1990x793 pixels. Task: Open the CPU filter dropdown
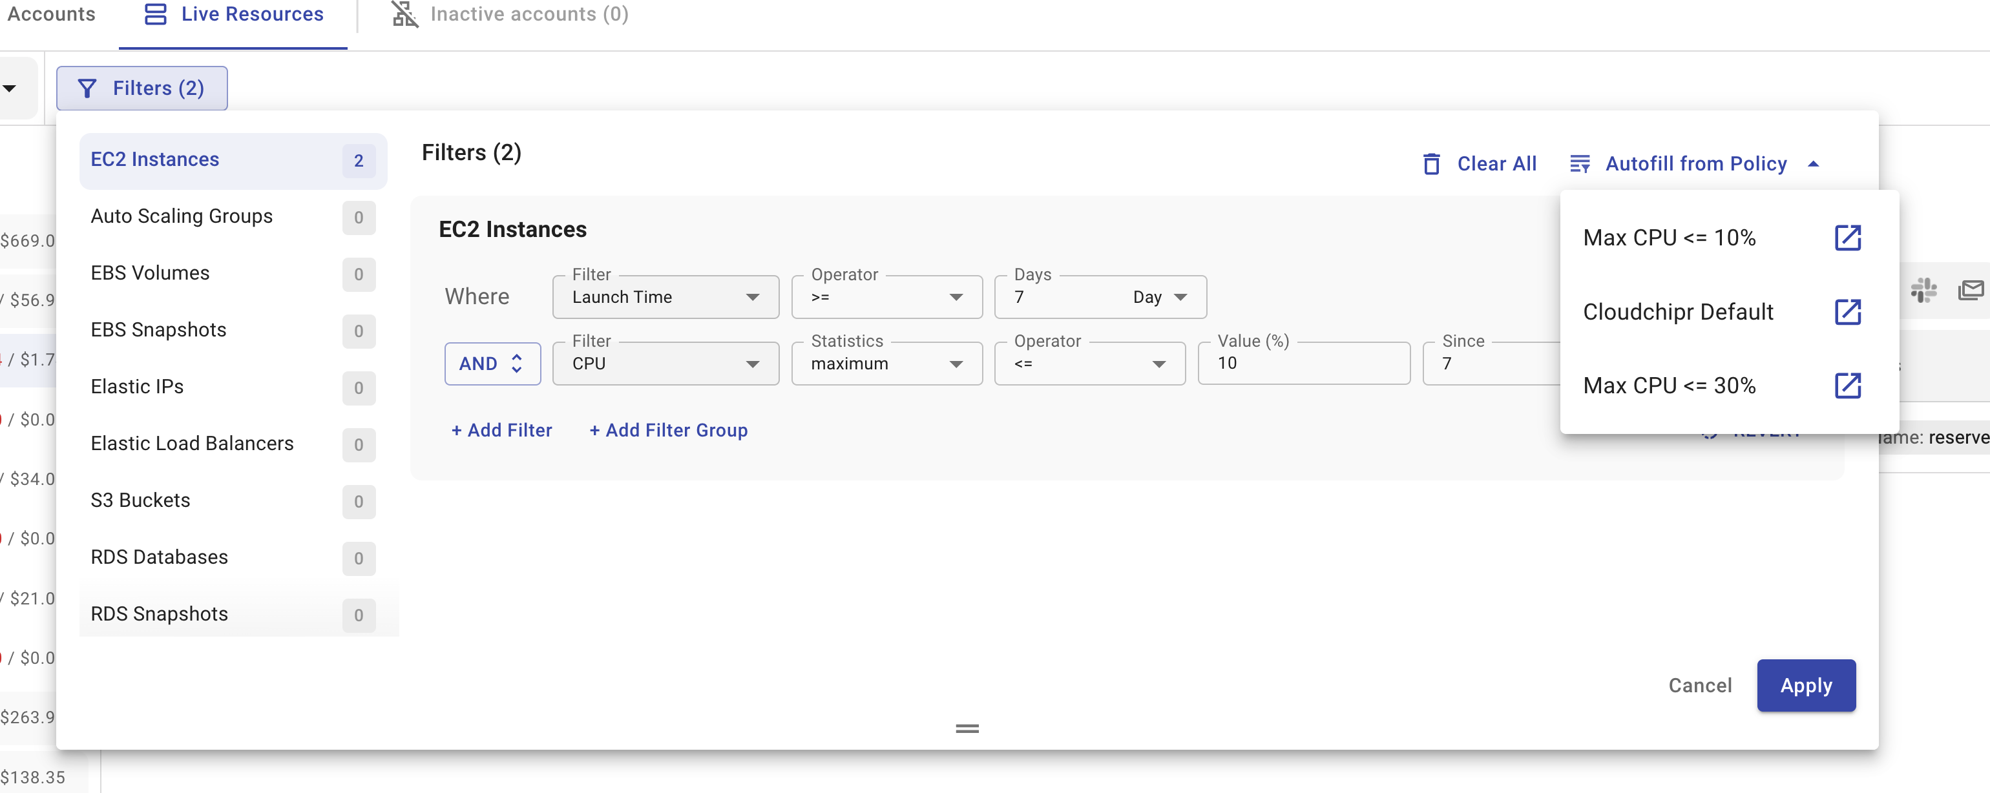(665, 364)
